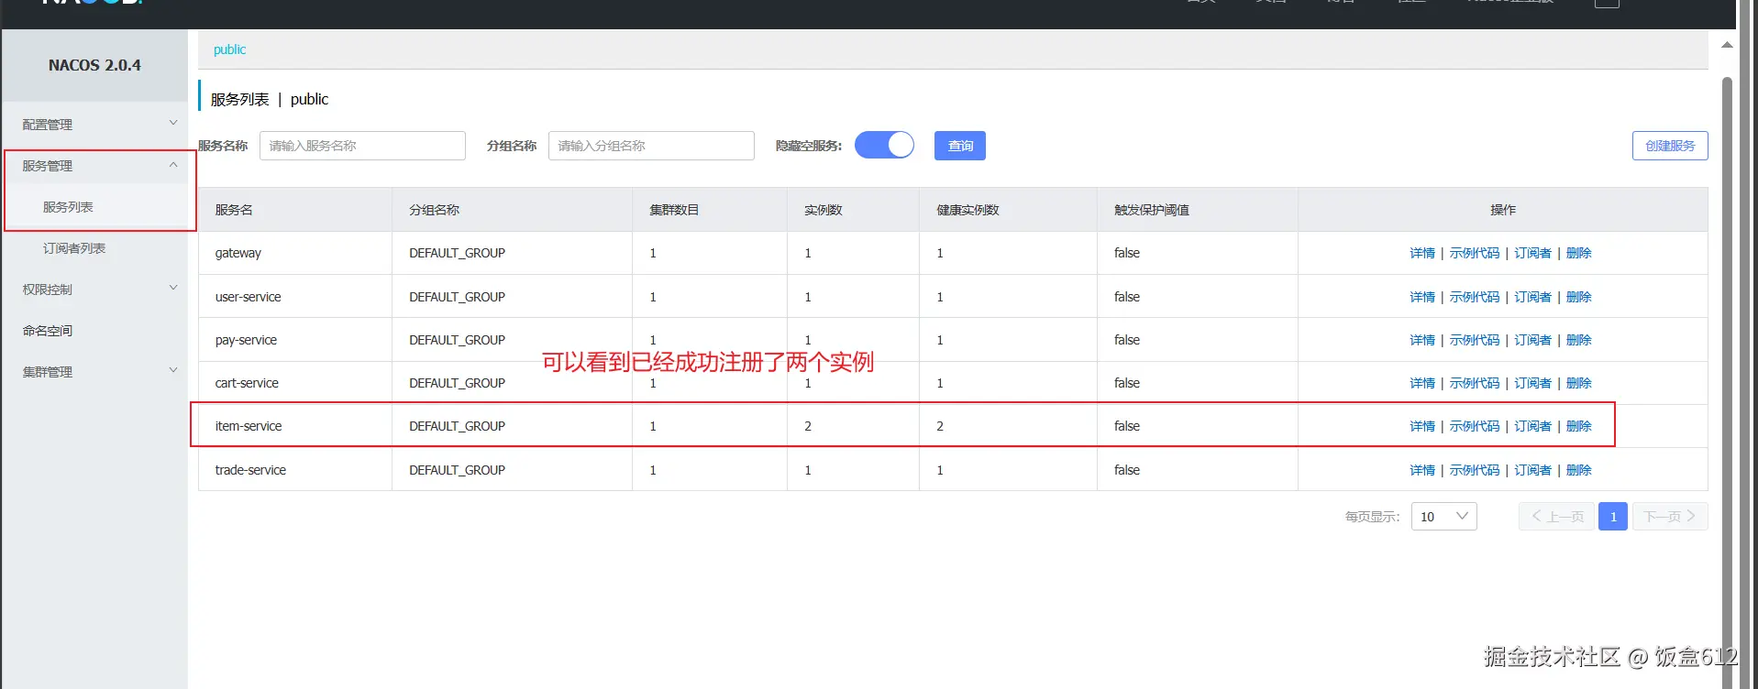Click 删除 for user-service
Viewport: 1758px width, 689px height.
[x=1579, y=297]
